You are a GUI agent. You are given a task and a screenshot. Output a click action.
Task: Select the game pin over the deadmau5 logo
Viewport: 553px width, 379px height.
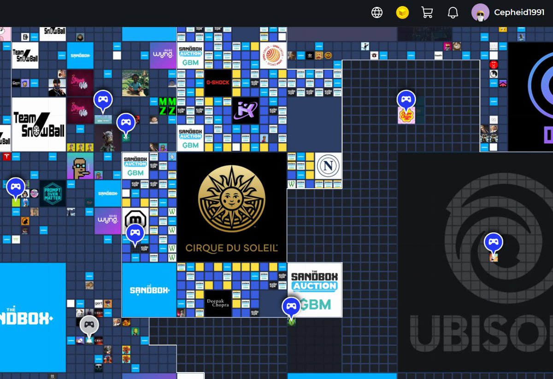pyautogui.click(x=135, y=234)
